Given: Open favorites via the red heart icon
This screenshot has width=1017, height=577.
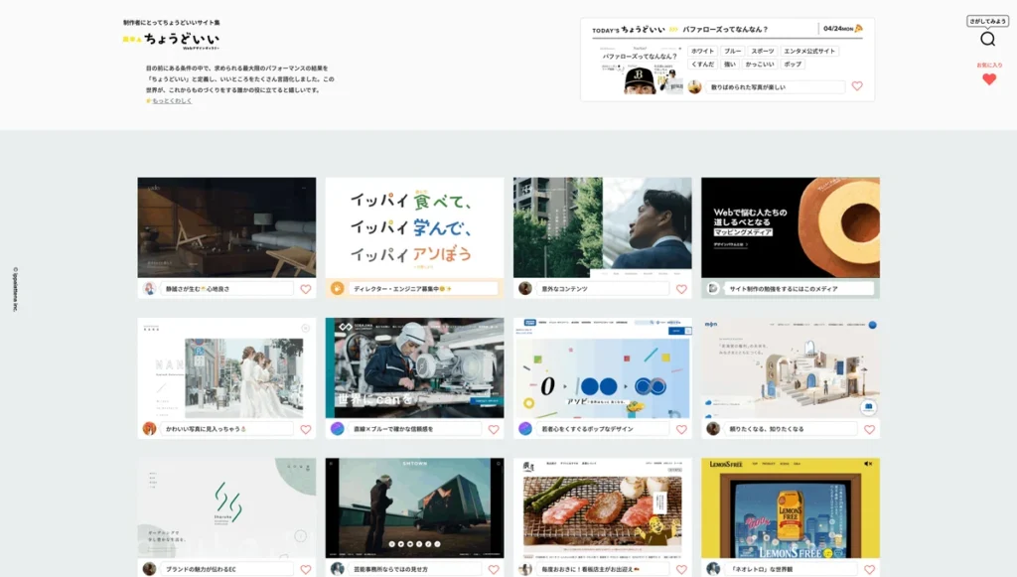Looking at the screenshot, I should [988, 79].
